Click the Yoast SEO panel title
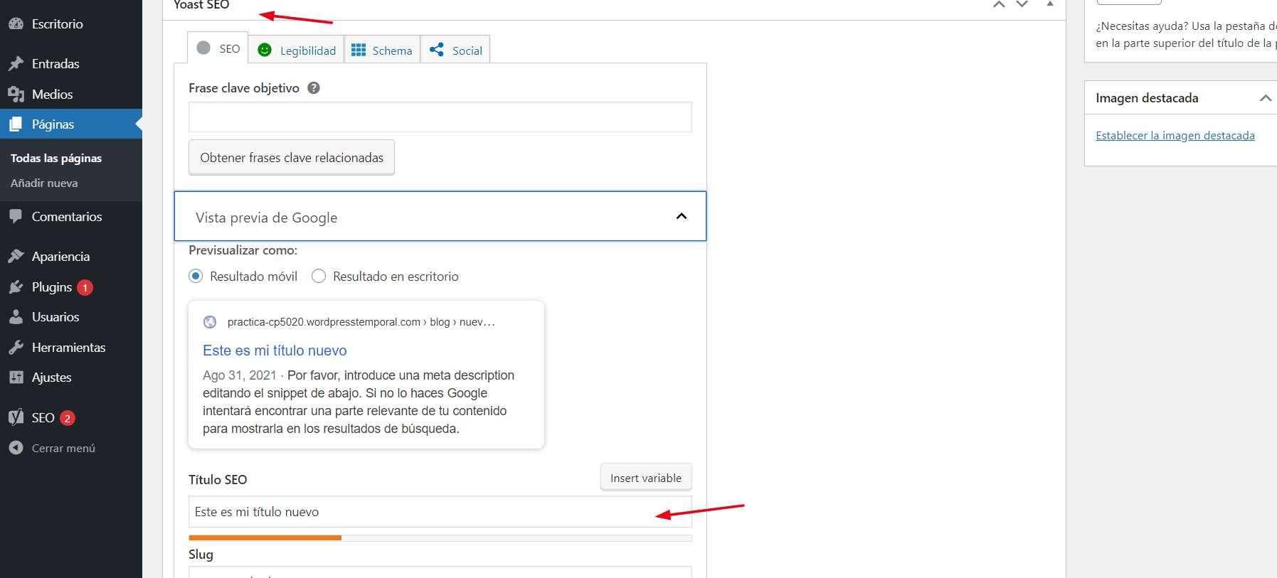The height and width of the screenshot is (578, 1277). 201,5
